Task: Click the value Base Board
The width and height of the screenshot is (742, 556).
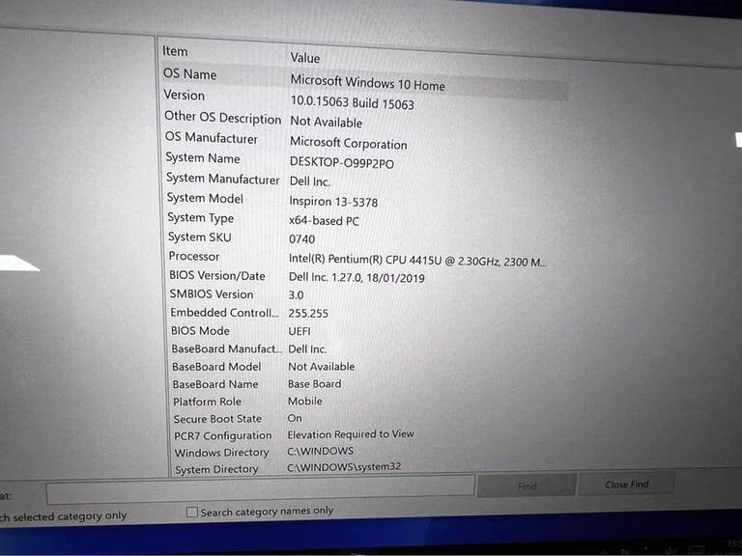Action: (x=314, y=384)
